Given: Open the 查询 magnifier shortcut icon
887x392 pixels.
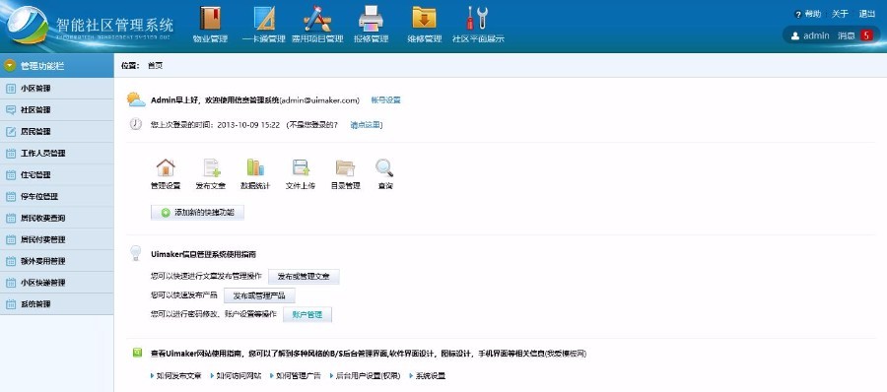Looking at the screenshot, I should pos(384,167).
